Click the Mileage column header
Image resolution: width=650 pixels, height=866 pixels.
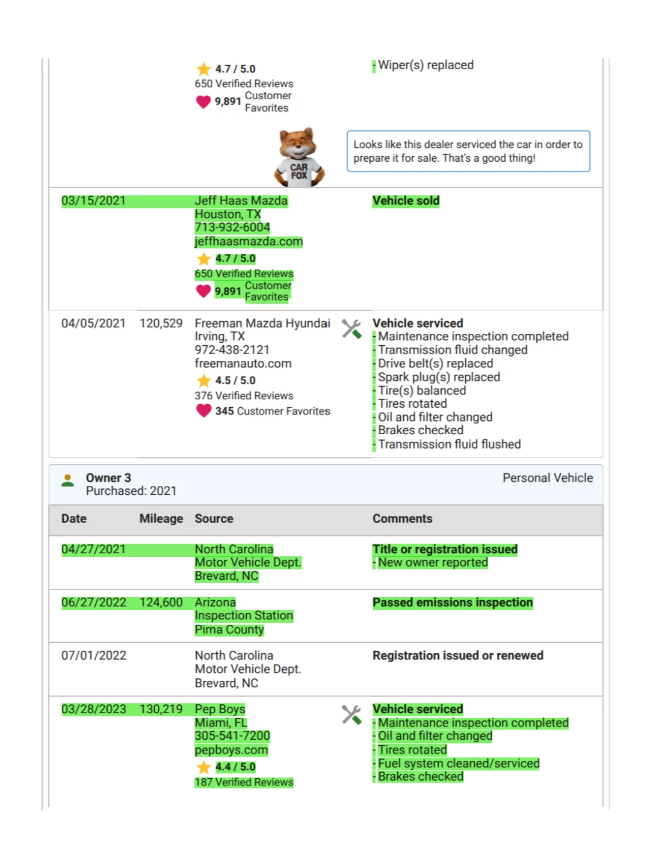[161, 519]
